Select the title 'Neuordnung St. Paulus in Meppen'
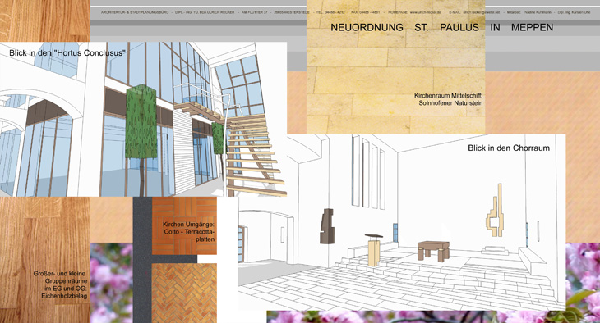The height and width of the screenshot is (323, 600). (x=442, y=28)
